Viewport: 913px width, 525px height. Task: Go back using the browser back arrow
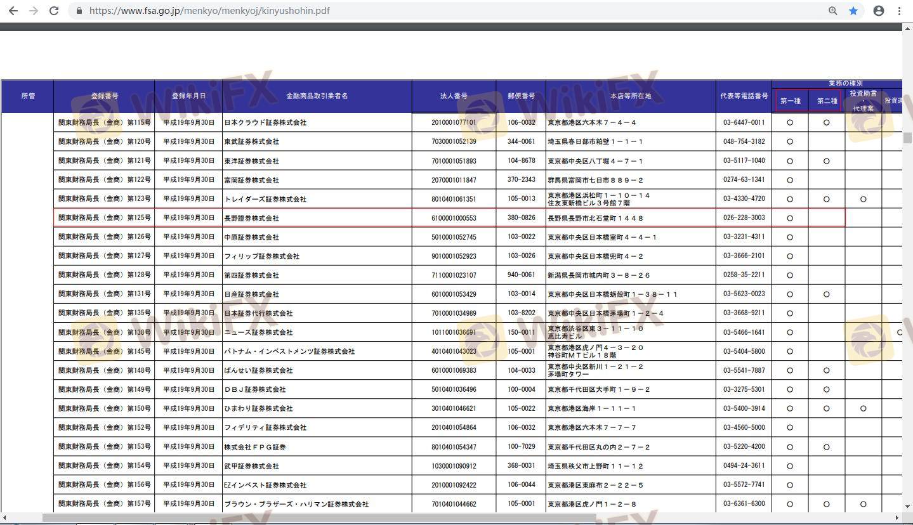[13, 11]
